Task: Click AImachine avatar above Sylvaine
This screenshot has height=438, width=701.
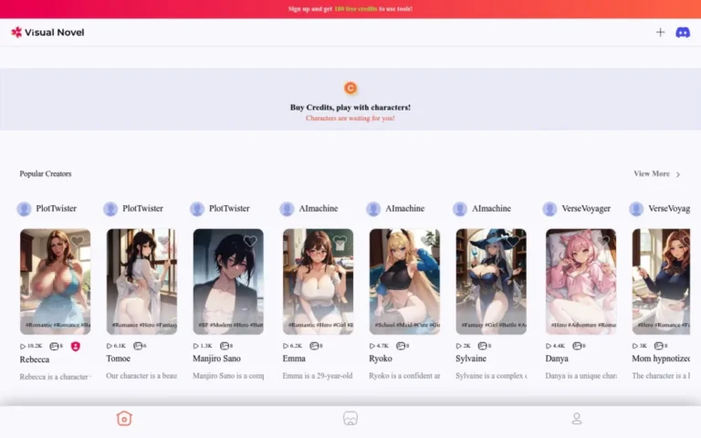Action: coord(460,209)
